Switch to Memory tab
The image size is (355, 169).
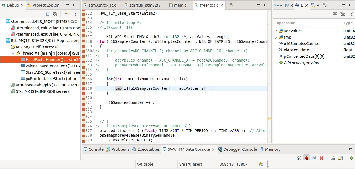pyautogui.click(x=270, y=149)
